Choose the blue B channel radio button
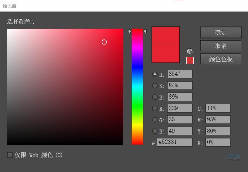 click(x=155, y=131)
